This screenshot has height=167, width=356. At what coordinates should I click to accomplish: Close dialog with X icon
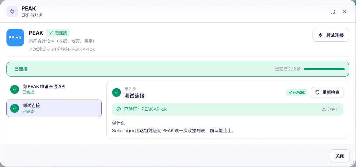(345, 12)
